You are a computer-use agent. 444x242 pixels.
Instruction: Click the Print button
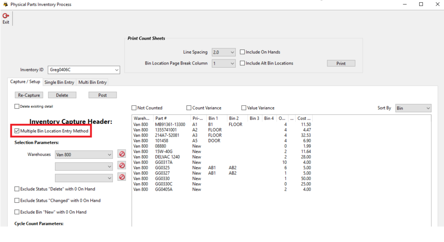coord(341,64)
